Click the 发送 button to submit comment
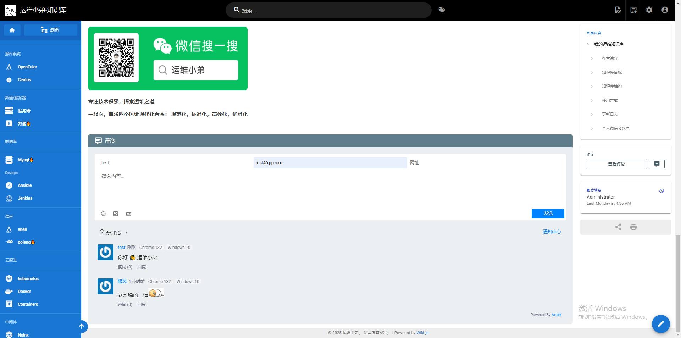 (x=548, y=214)
